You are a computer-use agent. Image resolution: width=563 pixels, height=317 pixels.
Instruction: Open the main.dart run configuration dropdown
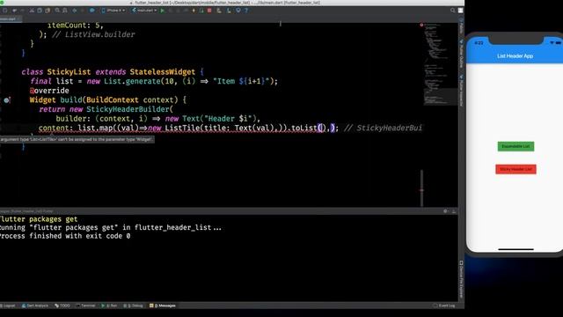[x=144, y=11]
